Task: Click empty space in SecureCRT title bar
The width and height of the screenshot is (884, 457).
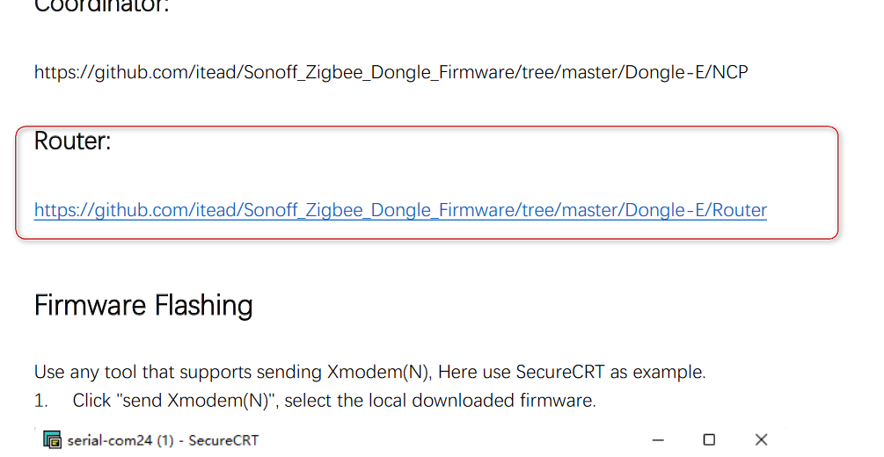Action: click(x=451, y=439)
